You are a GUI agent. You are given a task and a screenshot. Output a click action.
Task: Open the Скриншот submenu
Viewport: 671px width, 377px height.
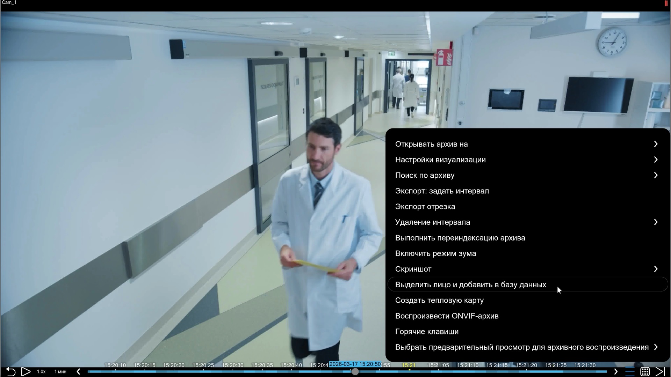(528, 269)
